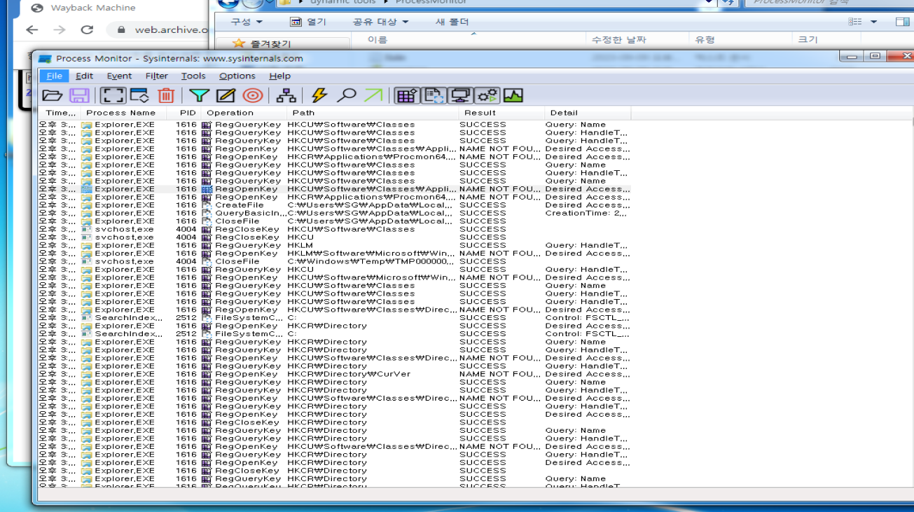The height and width of the screenshot is (512, 914).
Task: Toggle Show Process and Thread Activity button
Action: 487,95
